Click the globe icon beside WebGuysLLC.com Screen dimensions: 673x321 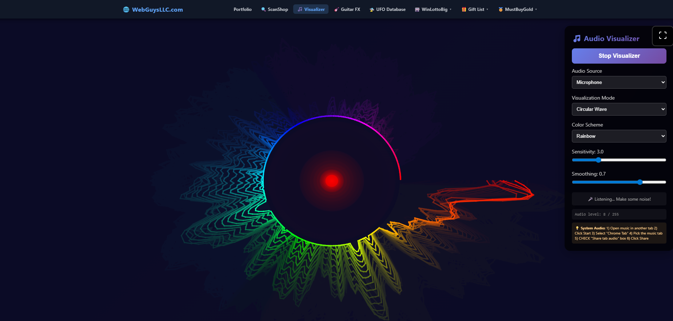click(126, 9)
